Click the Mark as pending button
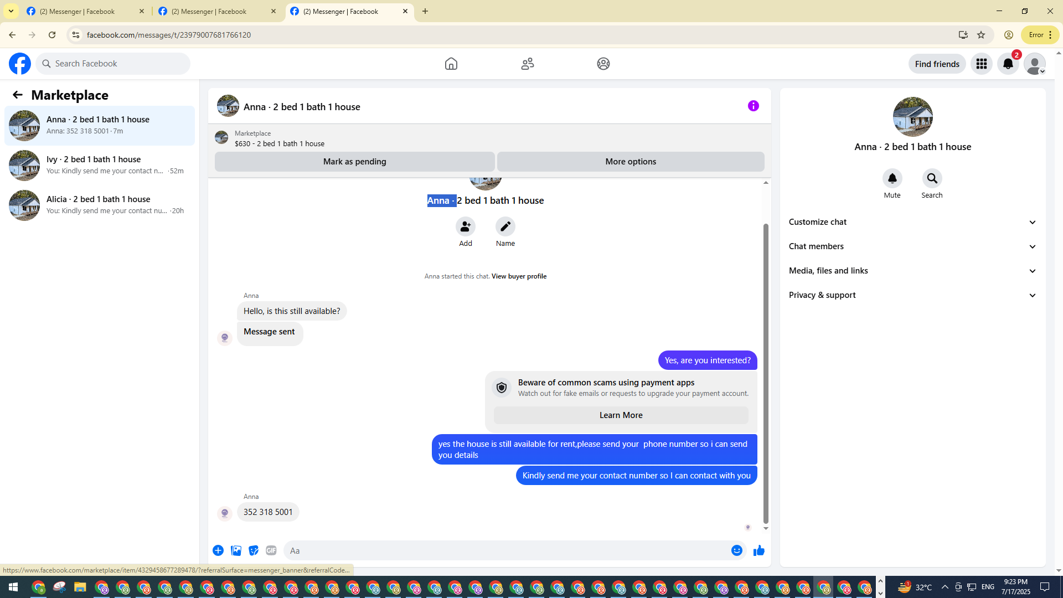The image size is (1063, 598). point(355,162)
